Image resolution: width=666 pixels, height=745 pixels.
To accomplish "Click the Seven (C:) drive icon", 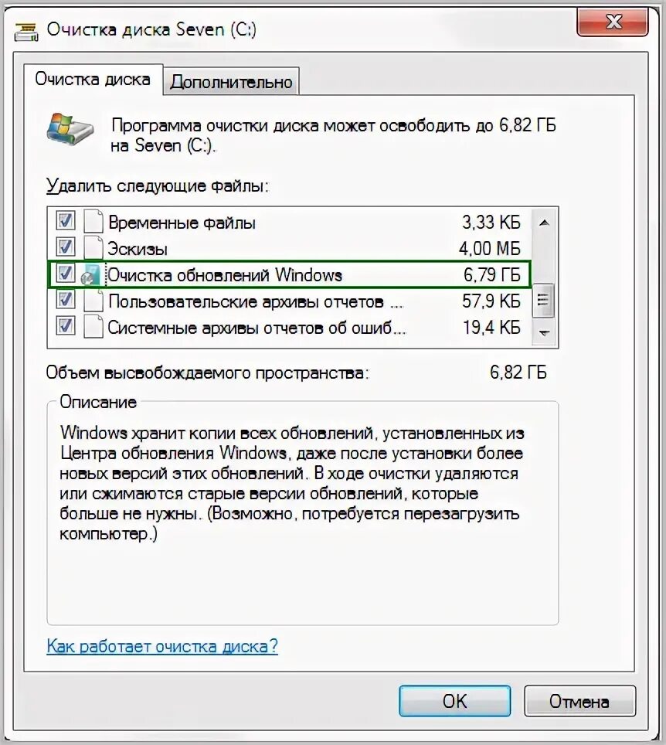I will (x=70, y=129).
